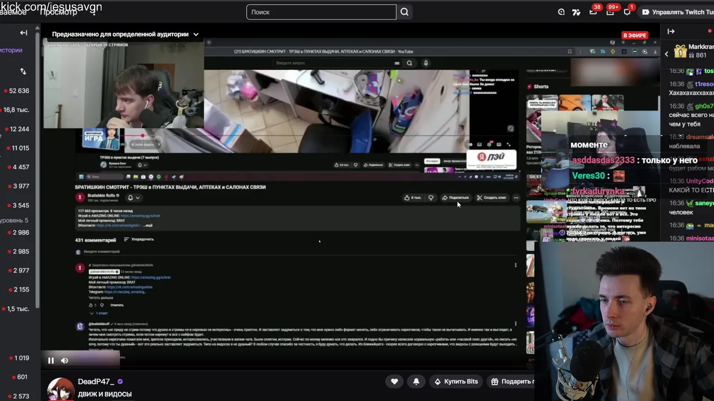The image size is (714, 401).
Task: Click the YouTube channel notification bell dropdown
Action: (x=133, y=198)
